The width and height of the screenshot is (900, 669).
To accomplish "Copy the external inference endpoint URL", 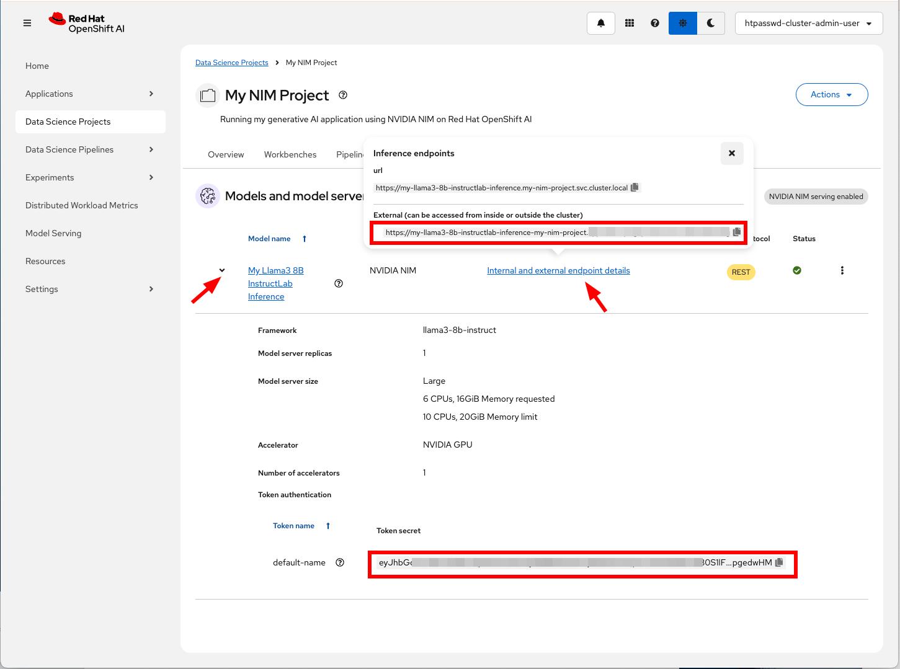I will (x=736, y=232).
